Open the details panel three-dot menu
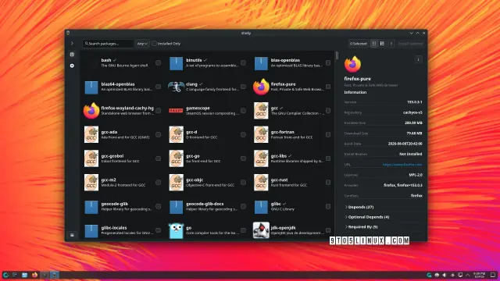500x281 pixels. pyautogui.click(x=419, y=59)
